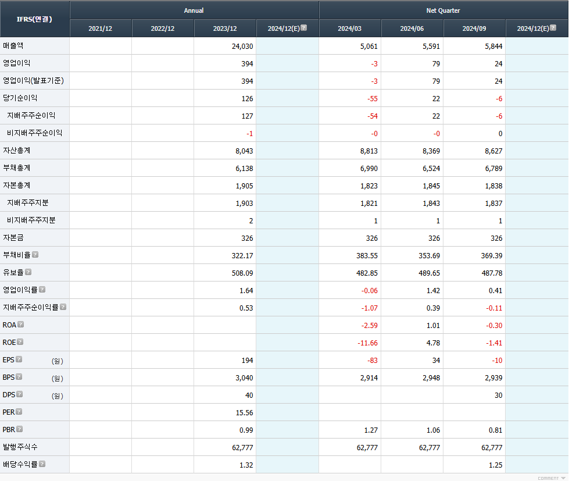This screenshot has width=569, height=481.
Task: Click the 2023/12 column header
Action: point(225,28)
